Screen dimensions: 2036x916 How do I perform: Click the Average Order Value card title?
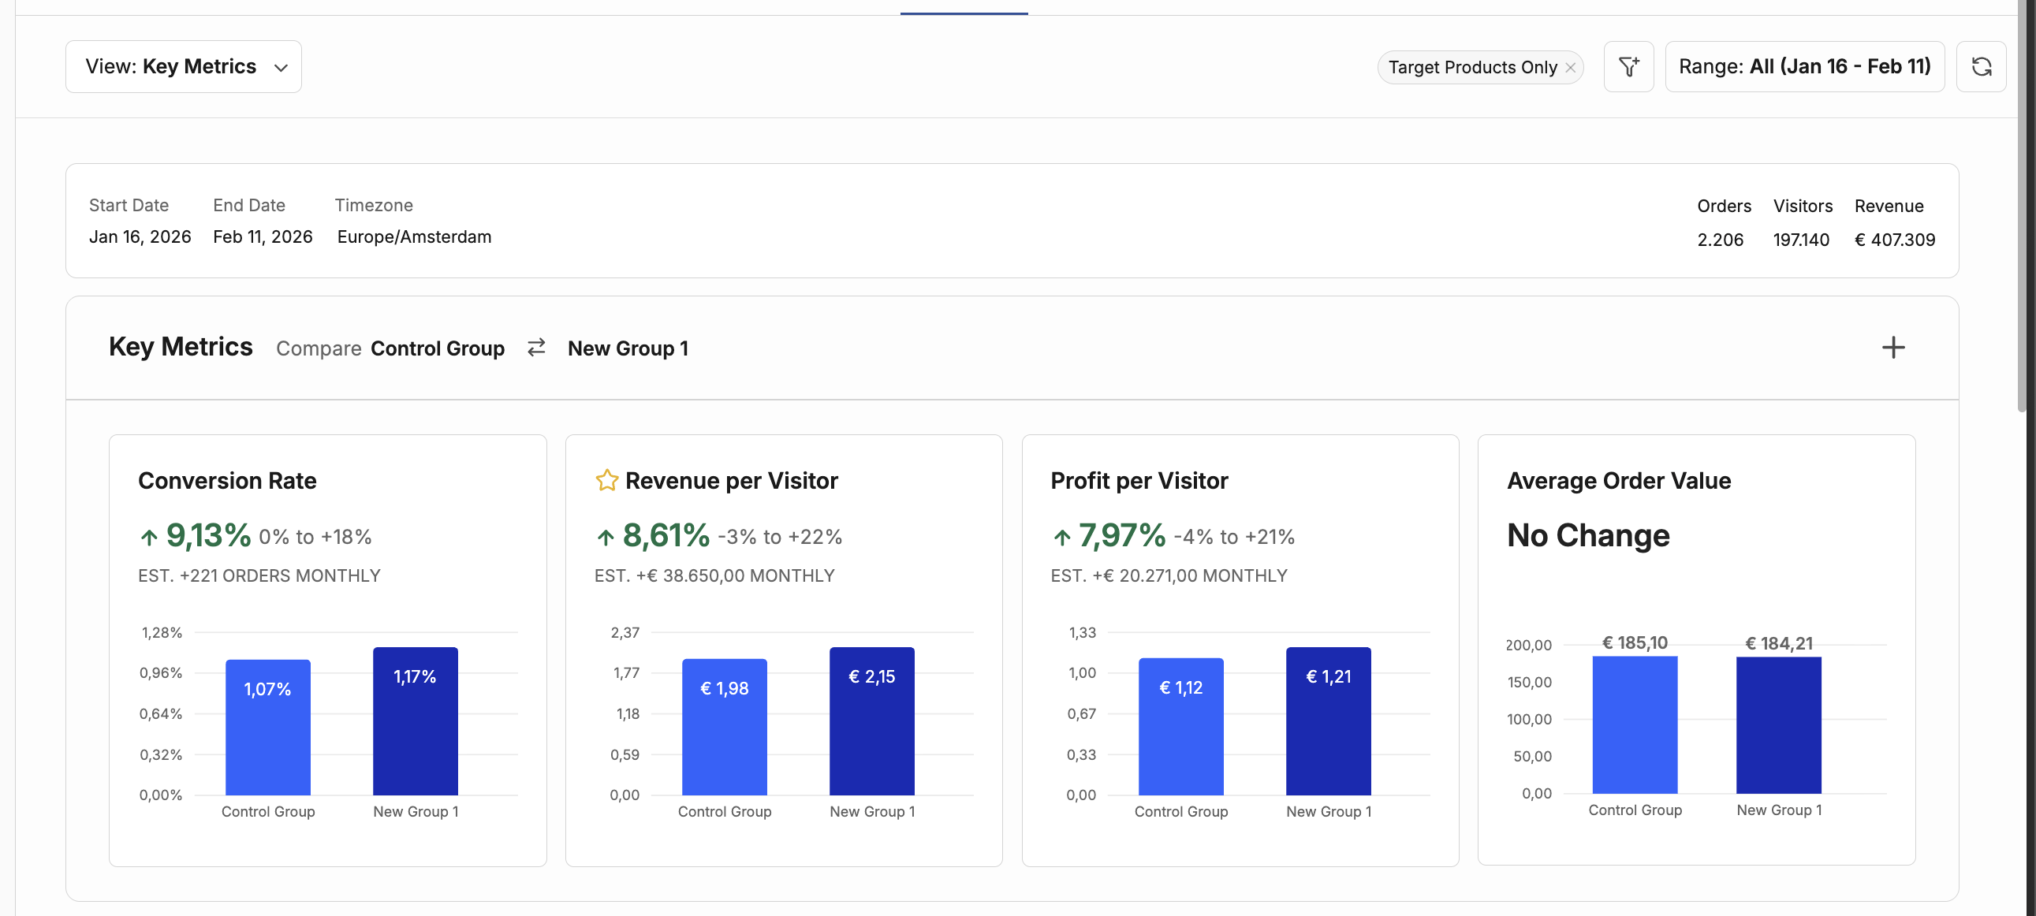pyautogui.click(x=1619, y=481)
